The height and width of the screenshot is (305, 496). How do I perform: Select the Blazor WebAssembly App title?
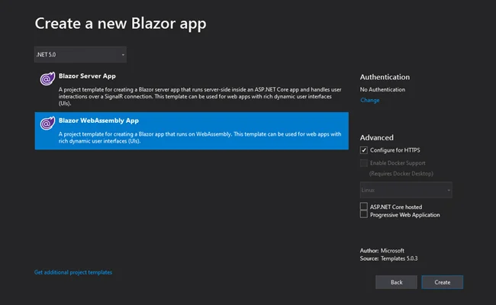point(98,120)
